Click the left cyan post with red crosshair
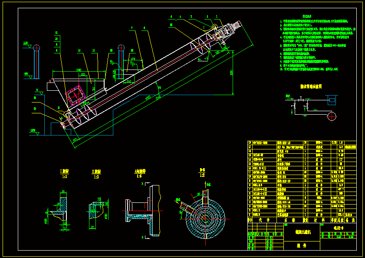The image size is (365, 258). (36, 62)
